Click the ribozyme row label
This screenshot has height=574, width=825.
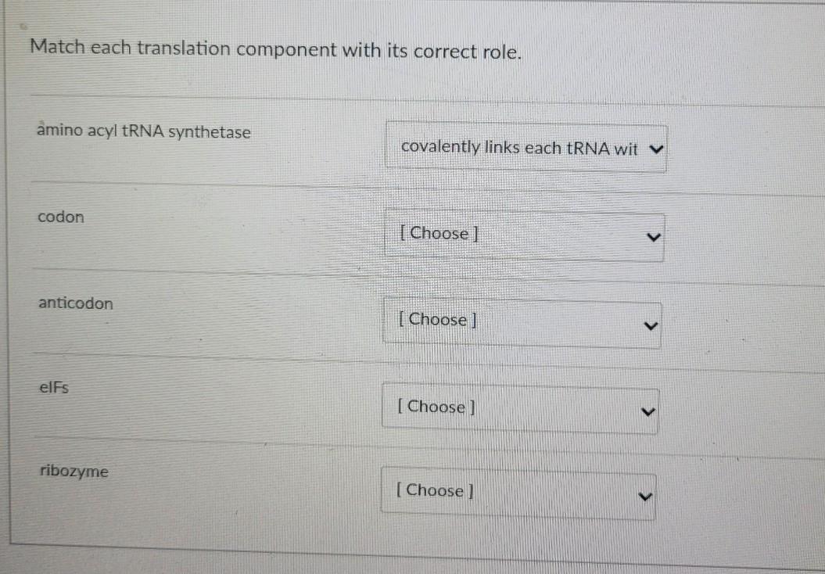click(x=74, y=472)
